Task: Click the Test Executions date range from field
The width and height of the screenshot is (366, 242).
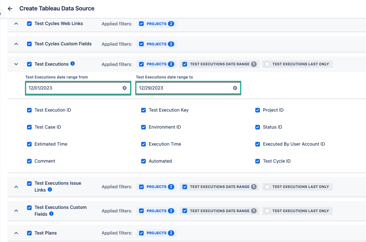Action: coord(78,88)
